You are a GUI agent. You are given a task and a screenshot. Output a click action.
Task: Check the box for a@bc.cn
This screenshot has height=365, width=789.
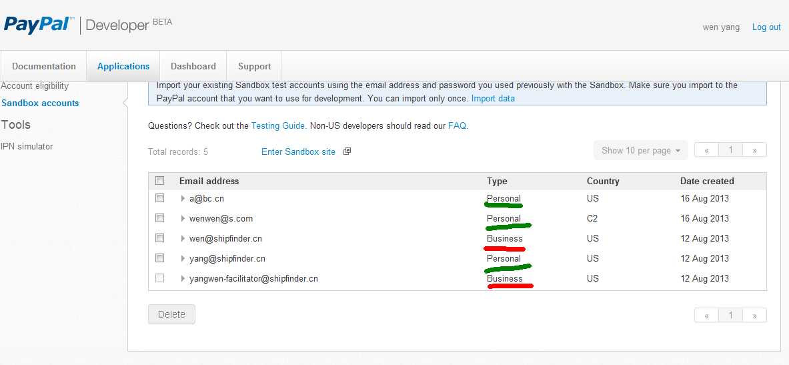click(x=159, y=198)
